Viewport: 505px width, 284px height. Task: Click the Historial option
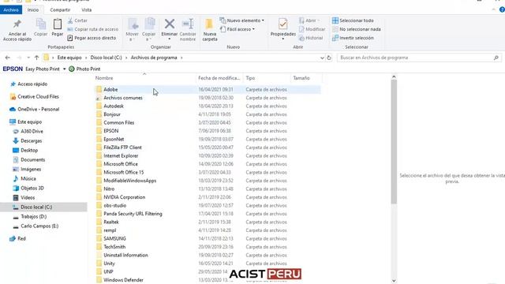click(x=311, y=38)
